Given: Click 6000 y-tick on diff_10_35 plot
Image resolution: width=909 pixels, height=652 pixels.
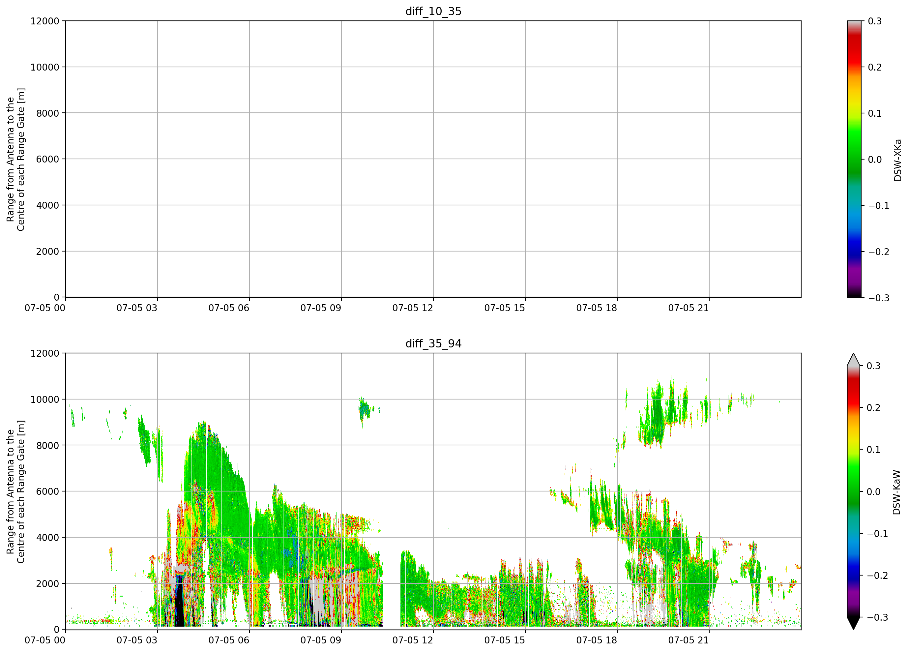Looking at the screenshot, I should pos(48,159).
